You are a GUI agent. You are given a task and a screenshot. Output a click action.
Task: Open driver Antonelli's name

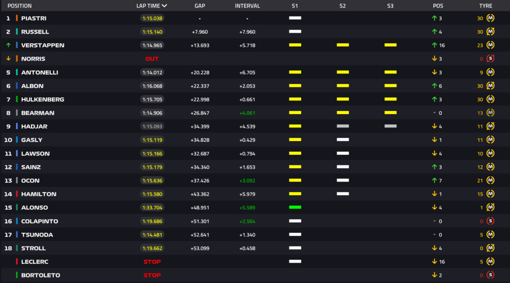pyautogui.click(x=39, y=72)
